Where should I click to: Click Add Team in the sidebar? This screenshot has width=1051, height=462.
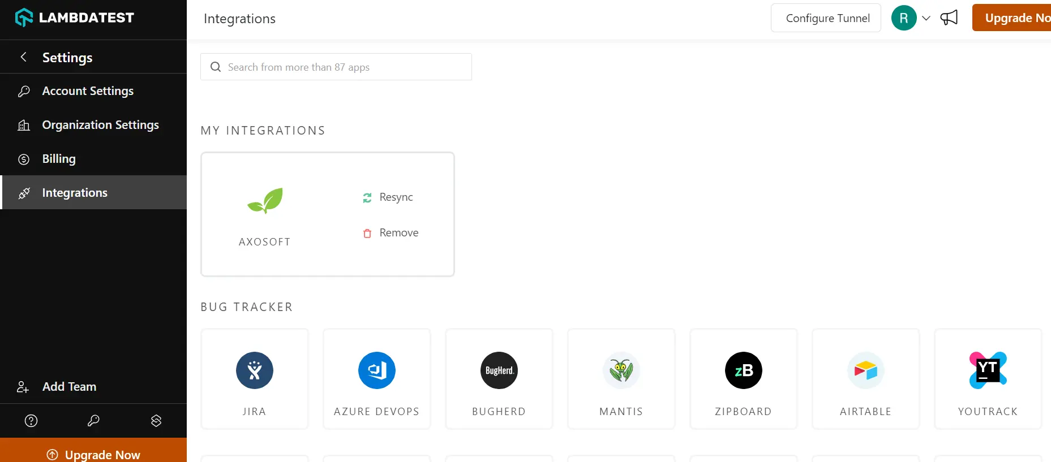pyautogui.click(x=69, y=387)
